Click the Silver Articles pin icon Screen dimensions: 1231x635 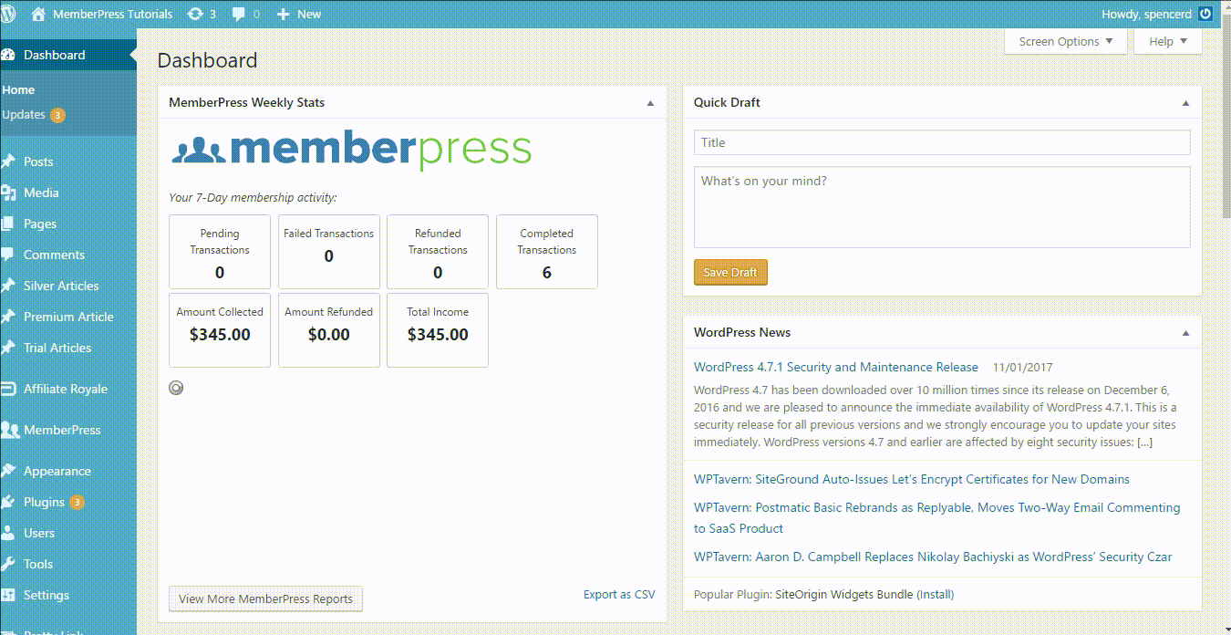pos(8,286)
